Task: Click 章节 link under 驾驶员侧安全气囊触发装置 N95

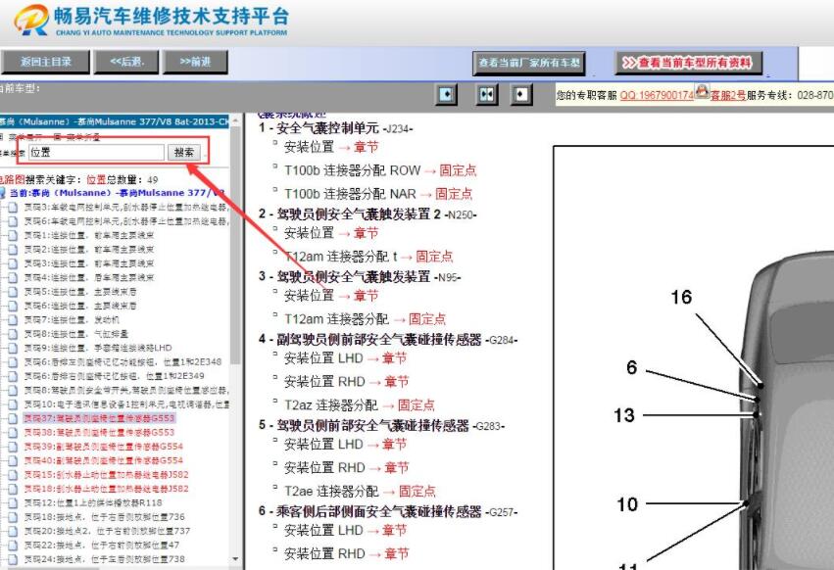Action: pyautogui.click(x=366, y=296)
